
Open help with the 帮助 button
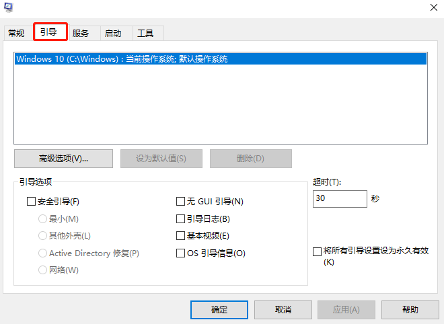(410, 310)
